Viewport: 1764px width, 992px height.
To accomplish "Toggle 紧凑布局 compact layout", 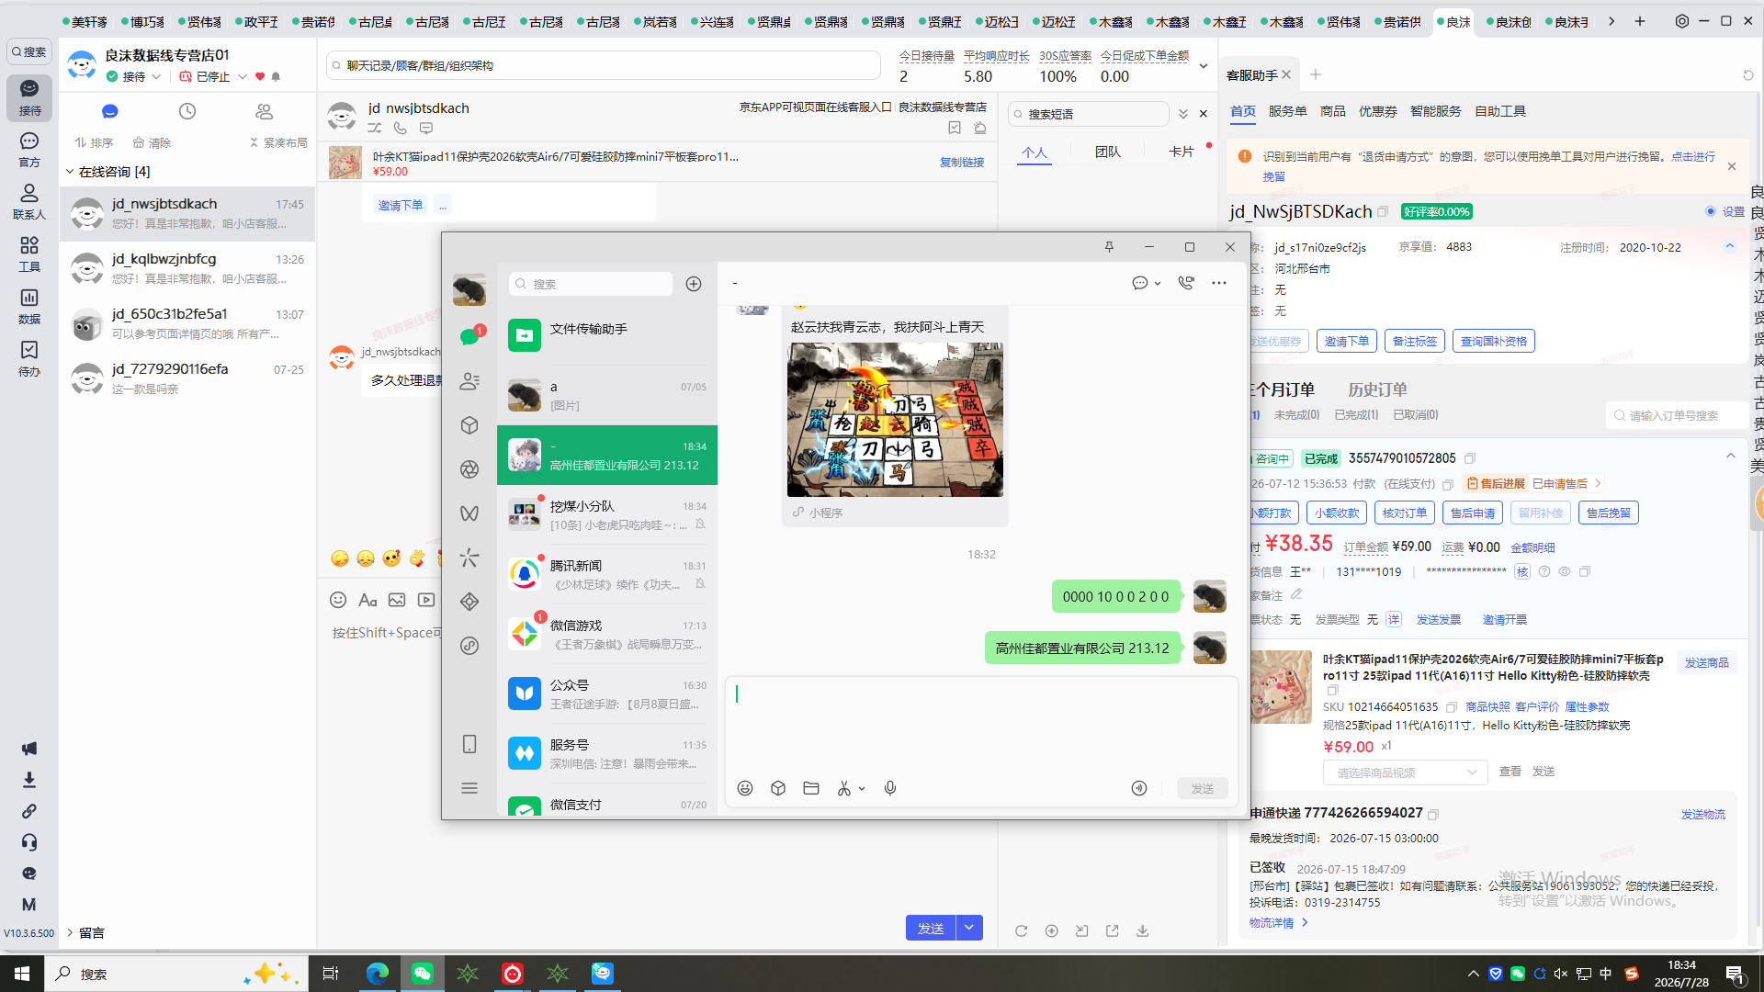I will [278, 142].
